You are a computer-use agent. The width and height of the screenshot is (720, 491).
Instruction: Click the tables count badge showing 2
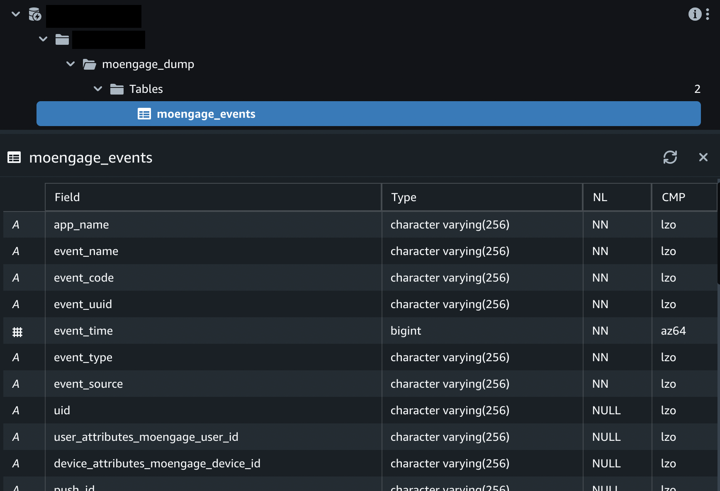tap(697, 89)
